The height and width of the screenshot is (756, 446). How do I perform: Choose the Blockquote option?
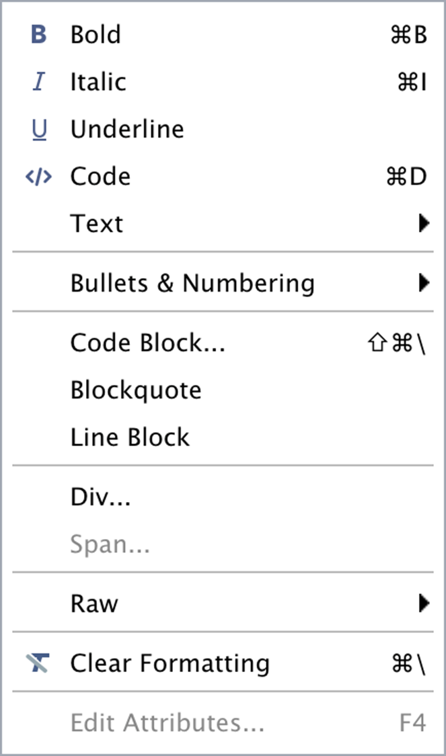tap(136, 390)
